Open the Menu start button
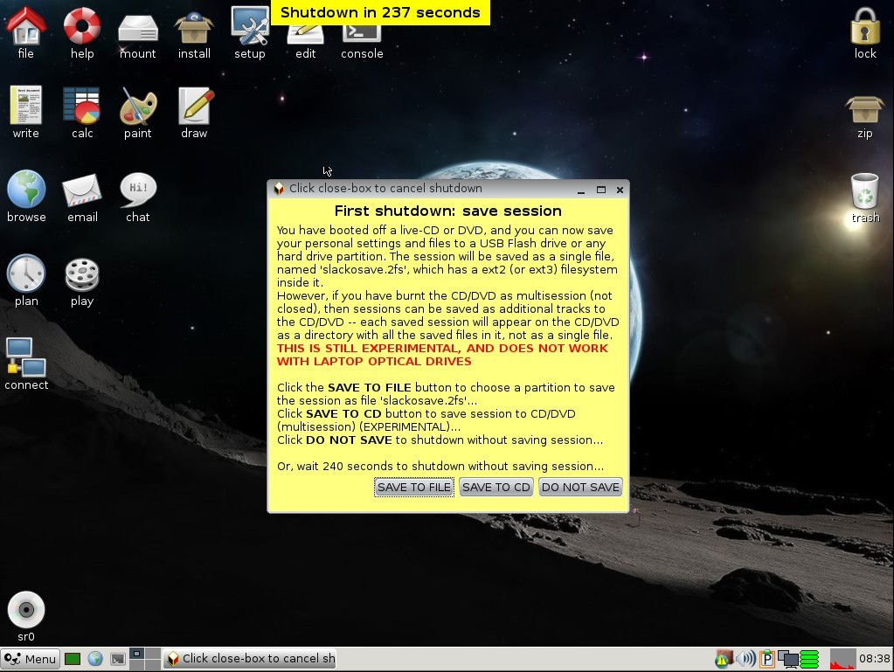The image size is (894, 672). tap(31, 659)
